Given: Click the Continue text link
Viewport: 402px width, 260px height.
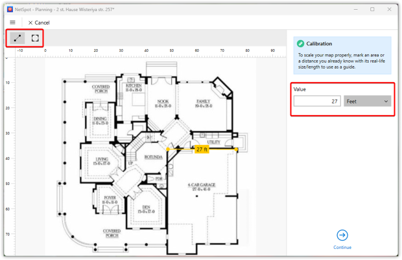Looking at the screenshot, I should pyautogui.click(x=342, y=247).
